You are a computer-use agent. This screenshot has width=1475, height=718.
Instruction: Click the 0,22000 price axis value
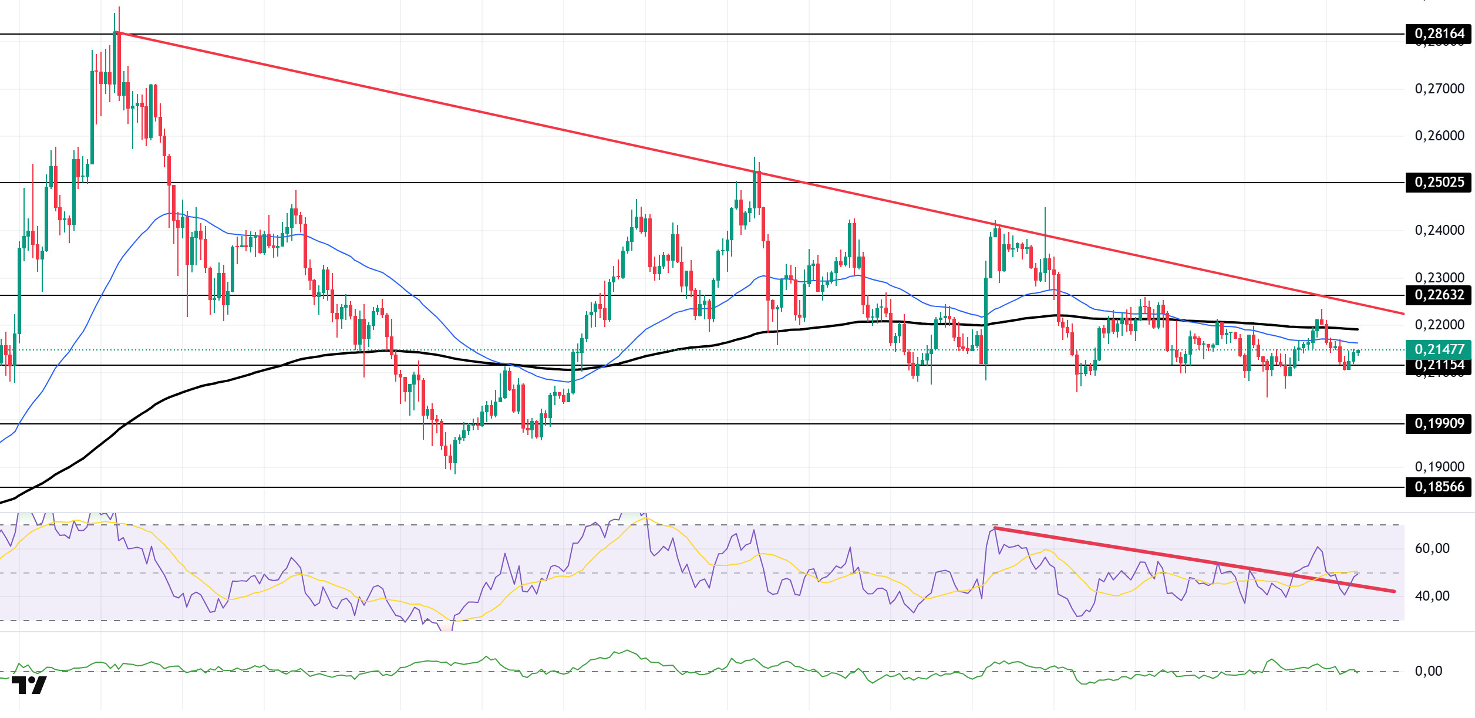[x=1439, y=324]
